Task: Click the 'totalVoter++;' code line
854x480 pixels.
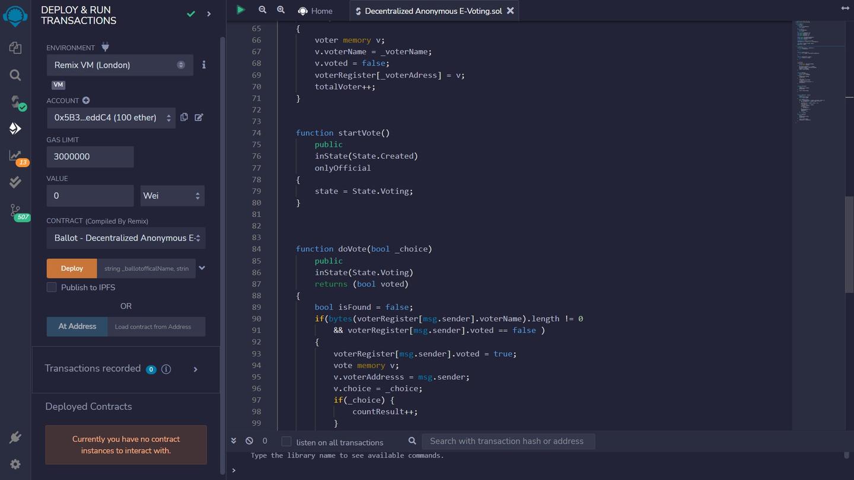Action: (x=345, y=87)
